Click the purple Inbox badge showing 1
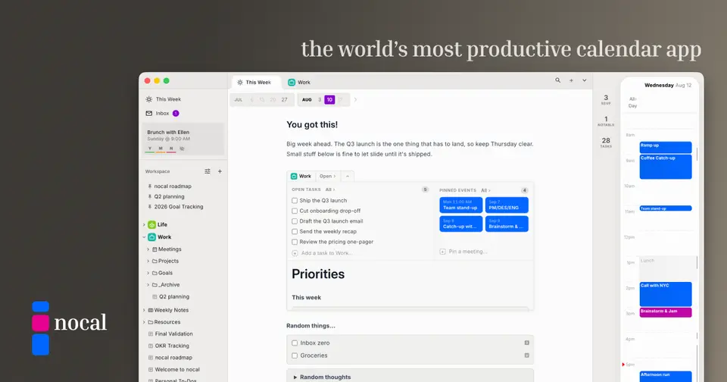This screenshot has height=382, width=727. pos(176,113)
